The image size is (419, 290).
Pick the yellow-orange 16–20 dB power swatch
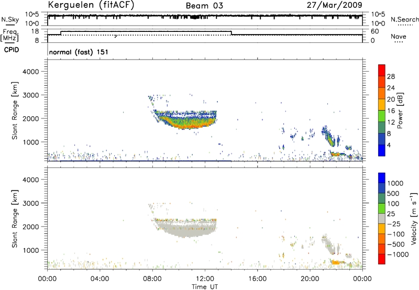point(382,105)
